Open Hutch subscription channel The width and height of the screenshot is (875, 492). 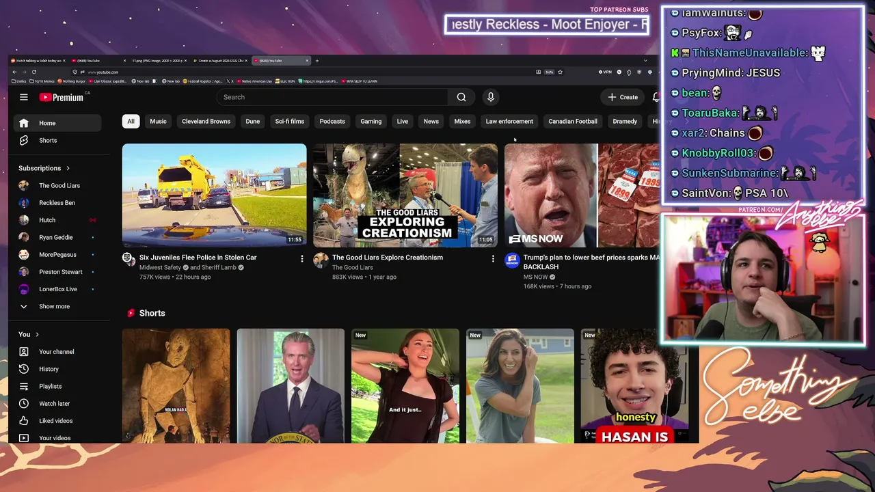(57, 220)
